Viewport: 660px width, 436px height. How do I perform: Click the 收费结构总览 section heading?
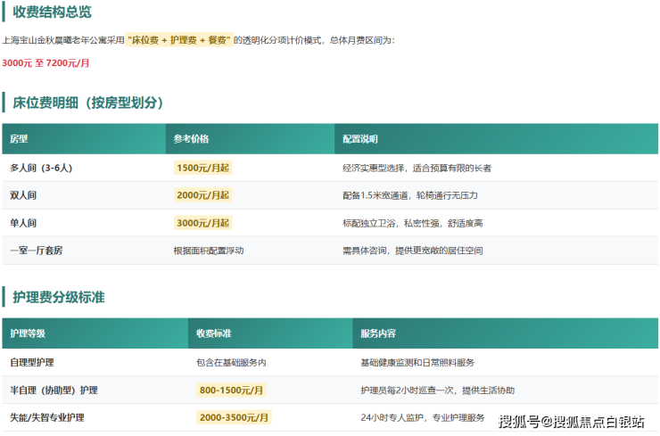[53, 12]
